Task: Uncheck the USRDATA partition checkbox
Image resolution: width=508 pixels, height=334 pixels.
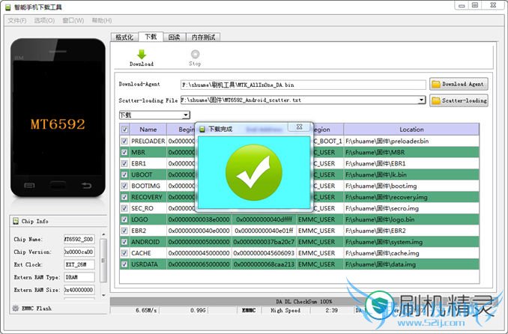Action: [124, 264]
